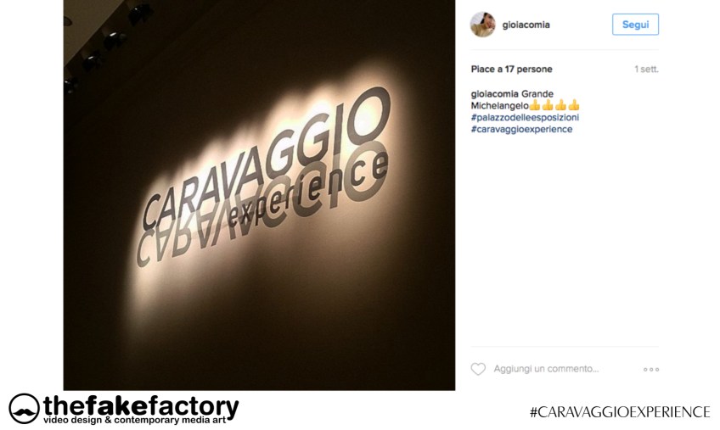Open the #palazzodelleesposizioni hashtag
The height and width of the screenshot is (430, 720).
tap(525, 118)
